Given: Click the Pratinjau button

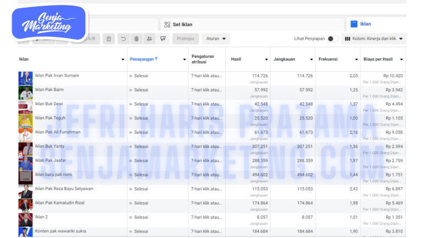Looking at the screenshot, I should tap(185, 39).
